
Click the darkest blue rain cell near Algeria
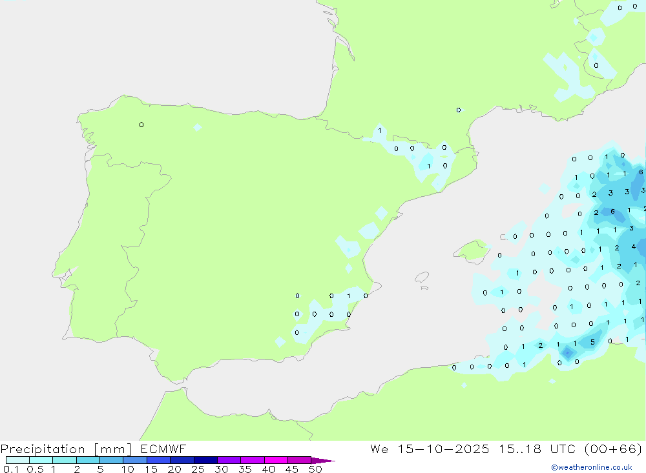(x=567, y=352)
